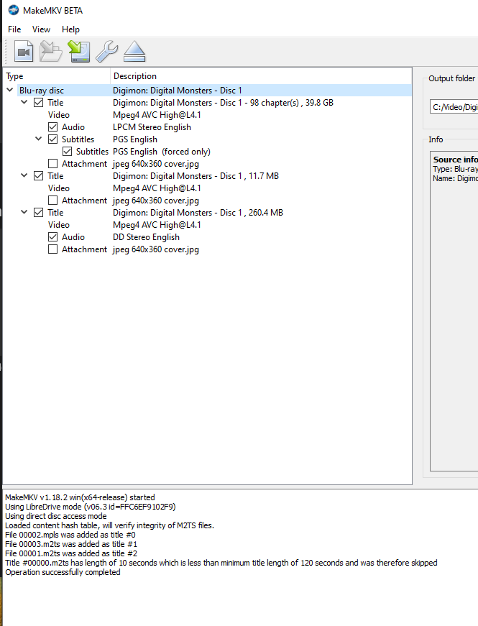This screenshot has width=478, height=626.
Task: Click the Eject disc icon
Action: click(x=134, y=52)
